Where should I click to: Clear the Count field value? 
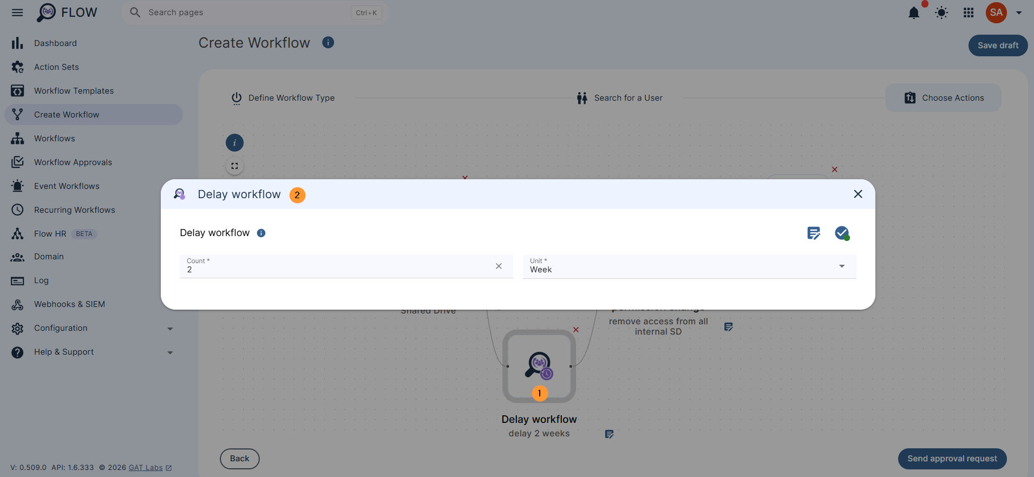pyautogui.click(x=499, y=266)
